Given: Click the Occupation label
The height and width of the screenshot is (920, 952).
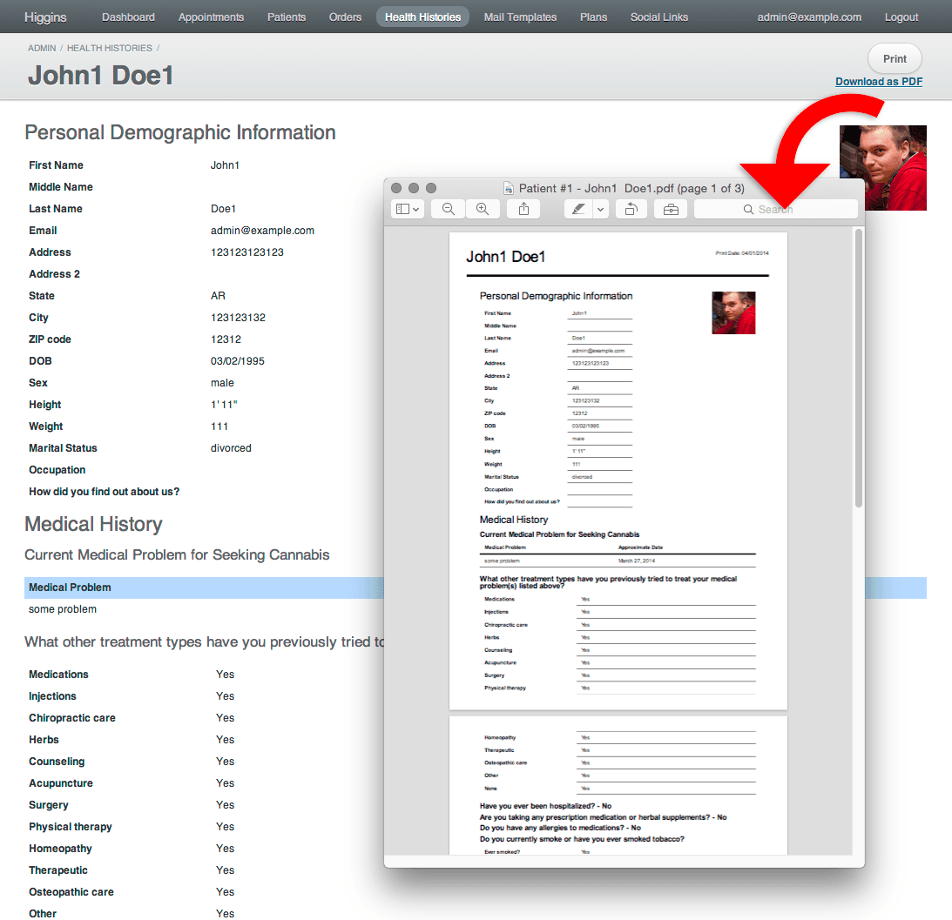Looking at the screenshot, I should coord(57,470).
